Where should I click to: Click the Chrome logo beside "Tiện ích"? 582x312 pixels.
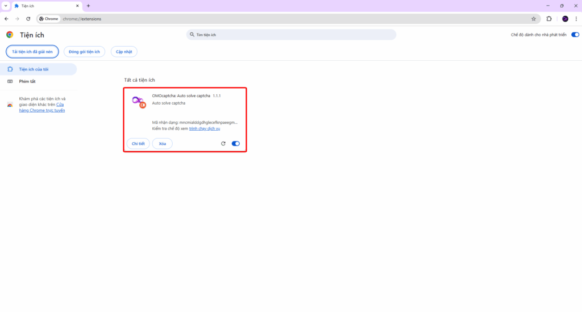(x=10, y=35)
